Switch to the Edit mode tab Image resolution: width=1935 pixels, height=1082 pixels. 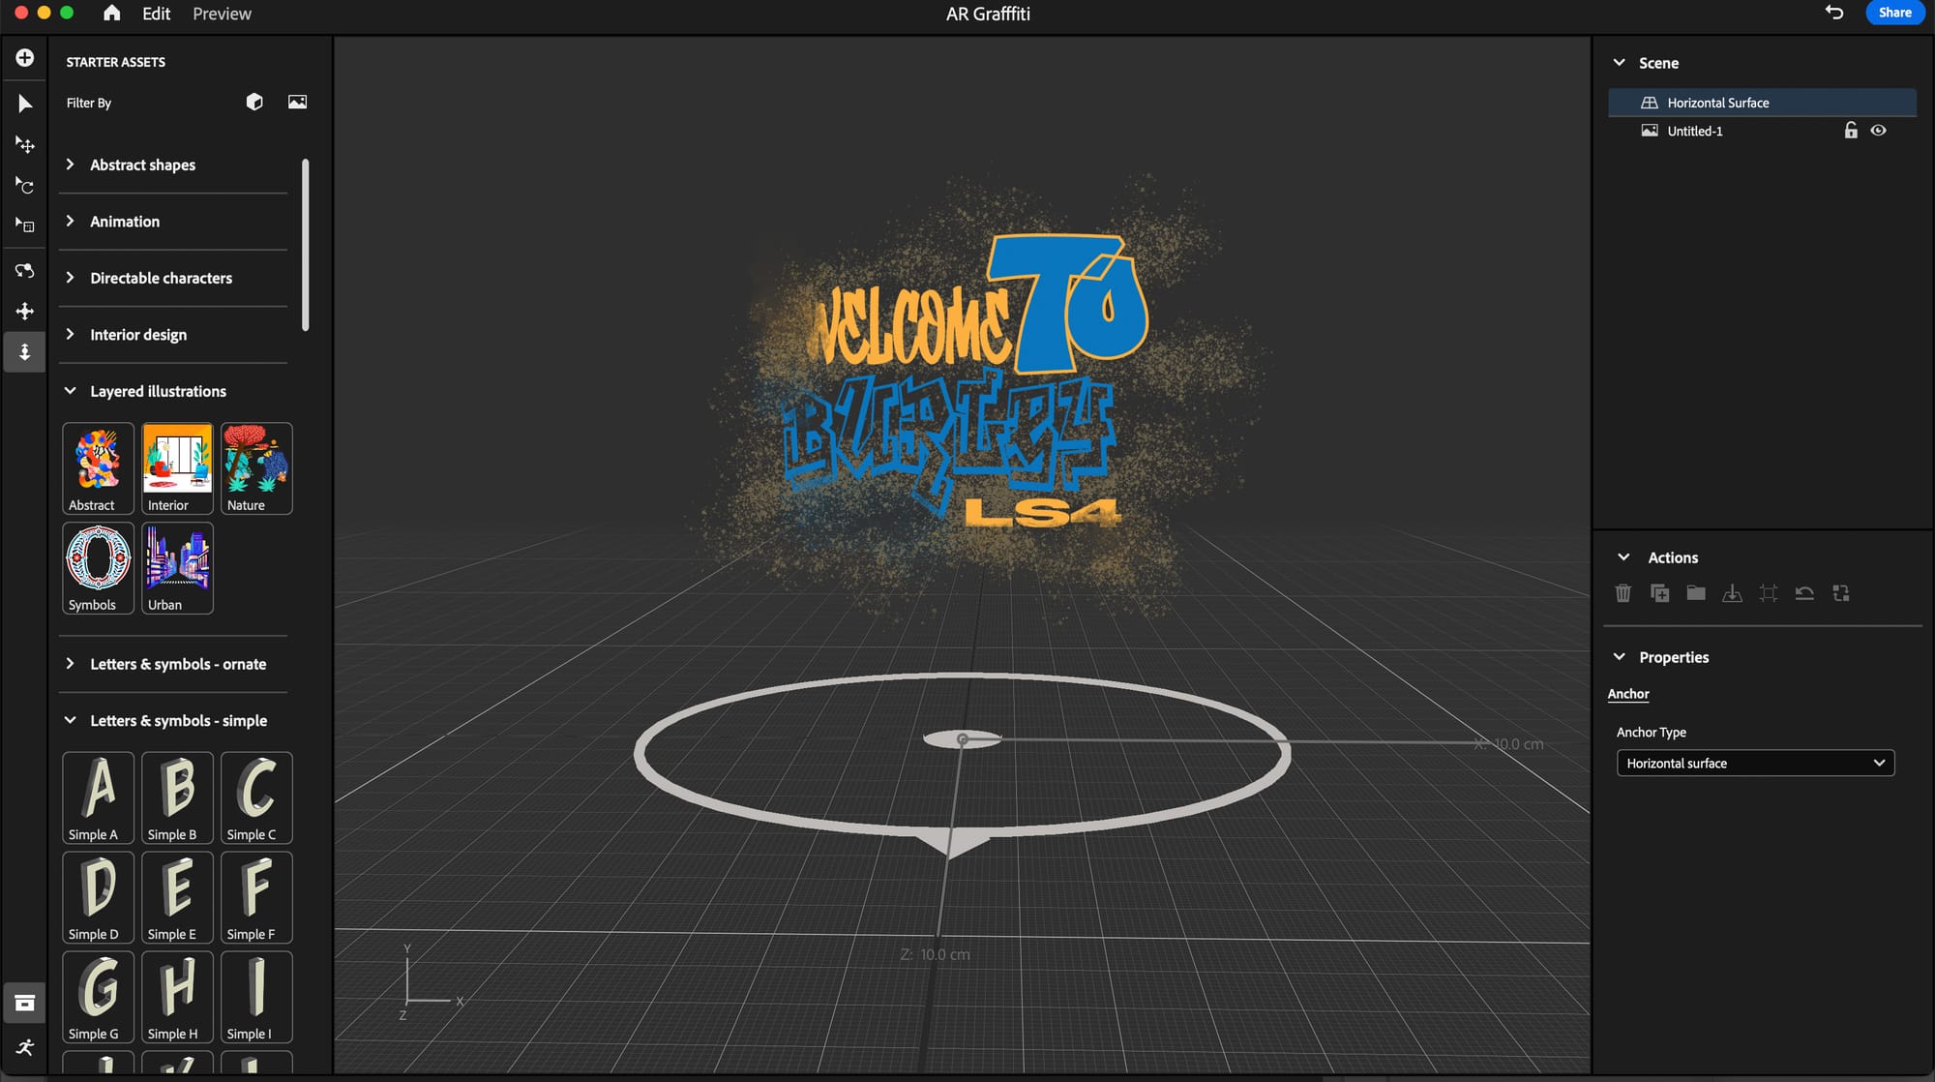click(156, 14)
